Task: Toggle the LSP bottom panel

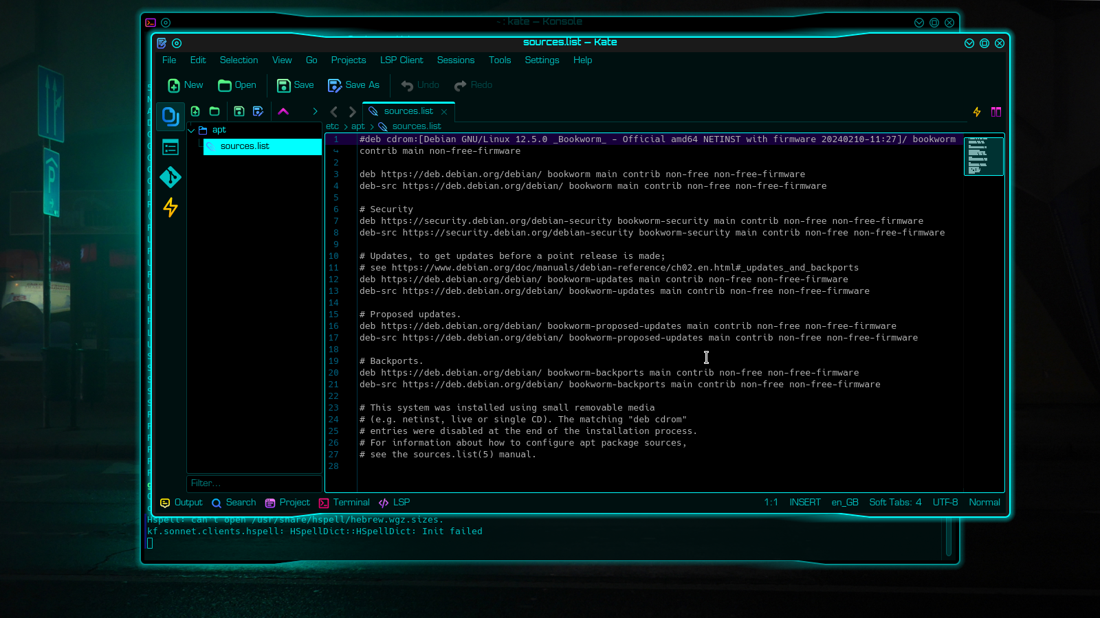Action: point(395,503)
